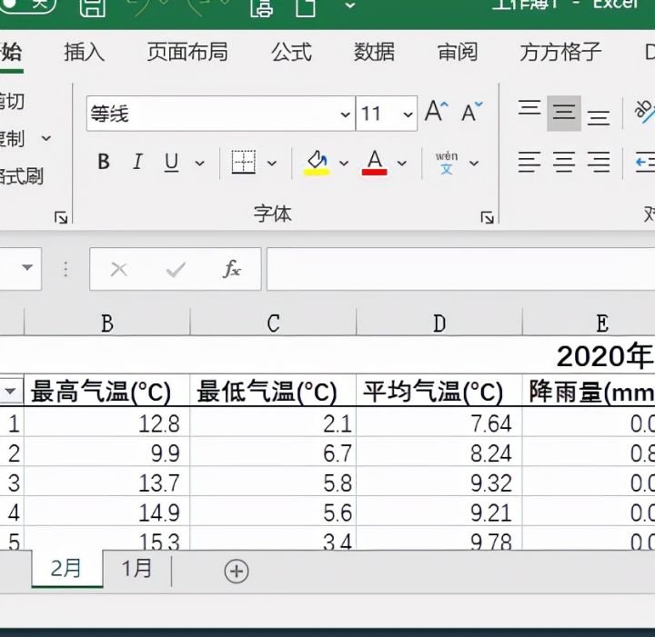Open Clipboard pane dialog launcher
The width and height of the screenshot is (655, 637).
pos(61,217)
